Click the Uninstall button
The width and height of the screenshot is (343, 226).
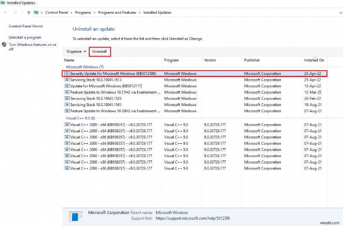click(99, 51)
